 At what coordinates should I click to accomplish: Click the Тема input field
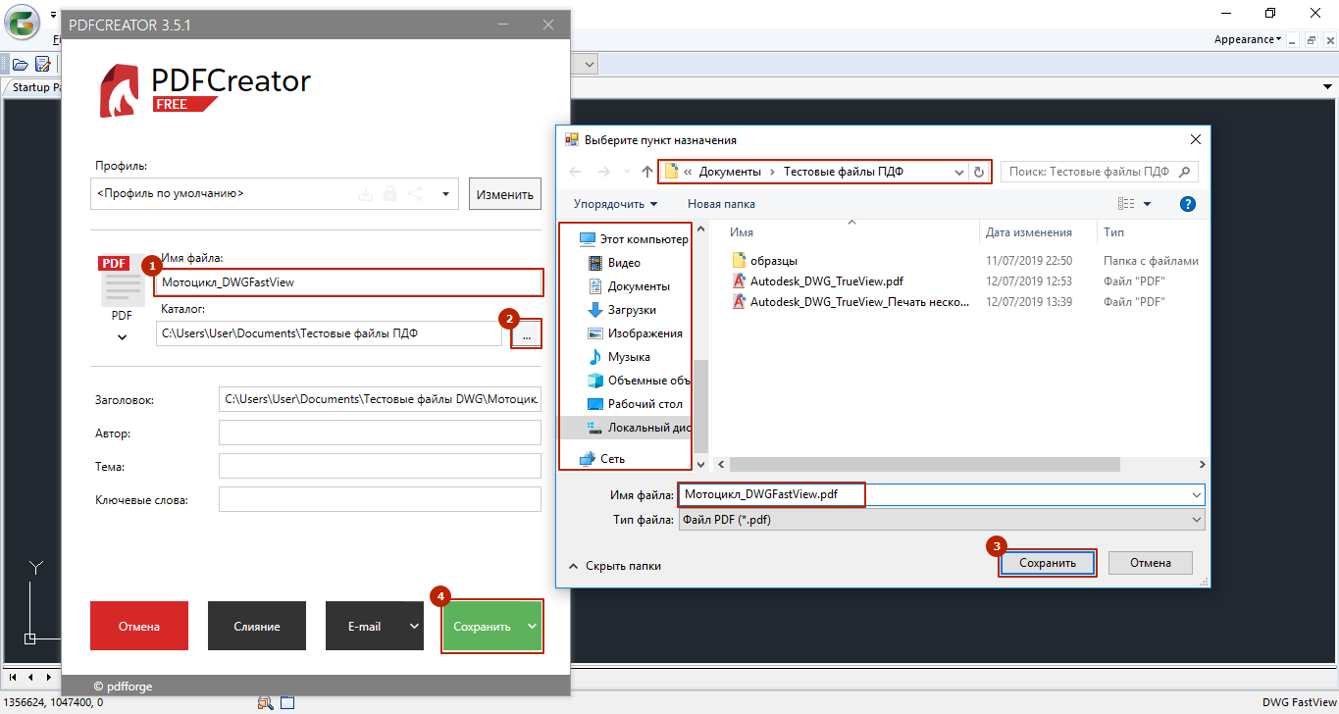tap(380, 466)
